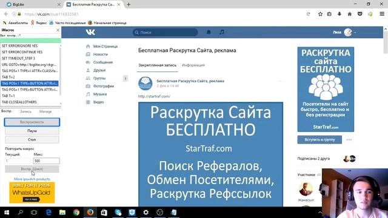Open VK notifications bell icon
388x218 pixels.
pos(209,32)
